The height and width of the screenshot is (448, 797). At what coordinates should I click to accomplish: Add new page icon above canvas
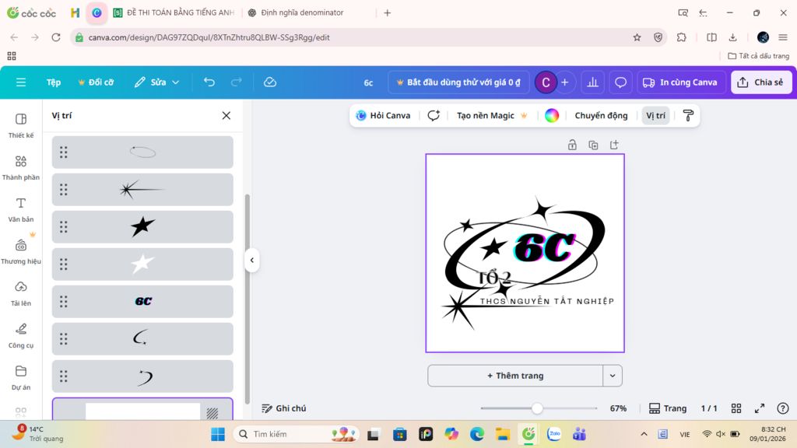(614, 145)
